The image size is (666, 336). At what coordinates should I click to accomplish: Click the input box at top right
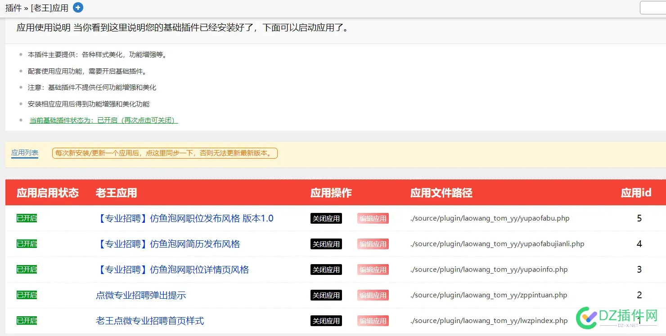pos(653,8)
